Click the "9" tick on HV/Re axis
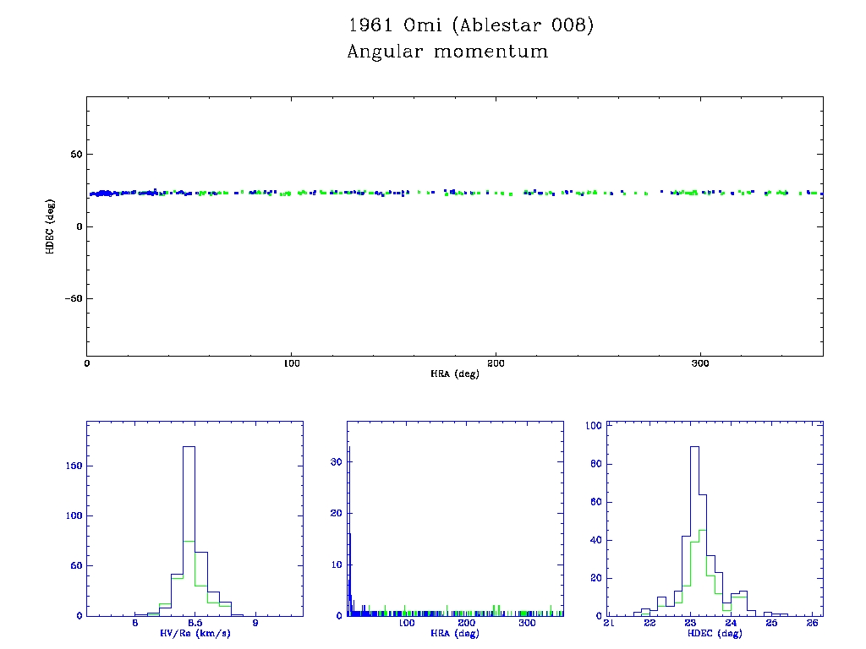 tap(255, 624)
